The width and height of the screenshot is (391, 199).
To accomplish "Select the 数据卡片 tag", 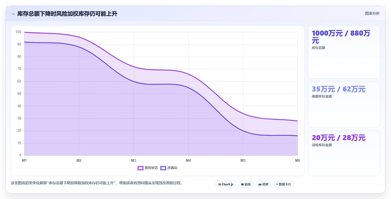I will pyautogui.click(x=284, y=184).
